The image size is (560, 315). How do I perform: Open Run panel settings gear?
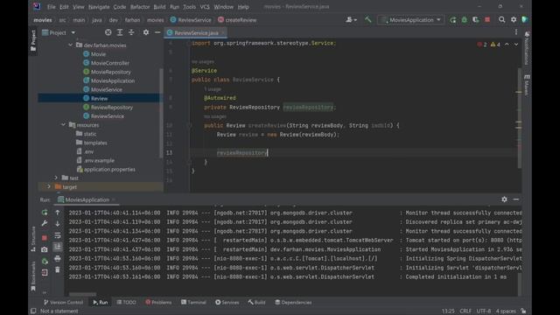pos(504,199)
